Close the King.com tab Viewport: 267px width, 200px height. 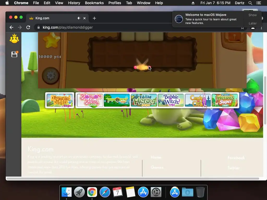click(x=84, y=18)
